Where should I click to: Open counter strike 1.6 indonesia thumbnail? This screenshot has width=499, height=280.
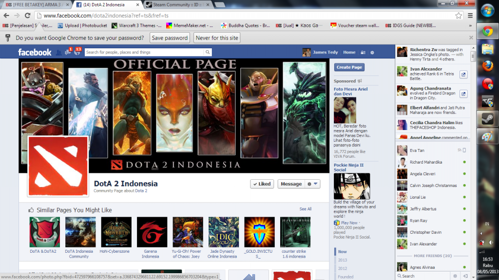(295, 232)
